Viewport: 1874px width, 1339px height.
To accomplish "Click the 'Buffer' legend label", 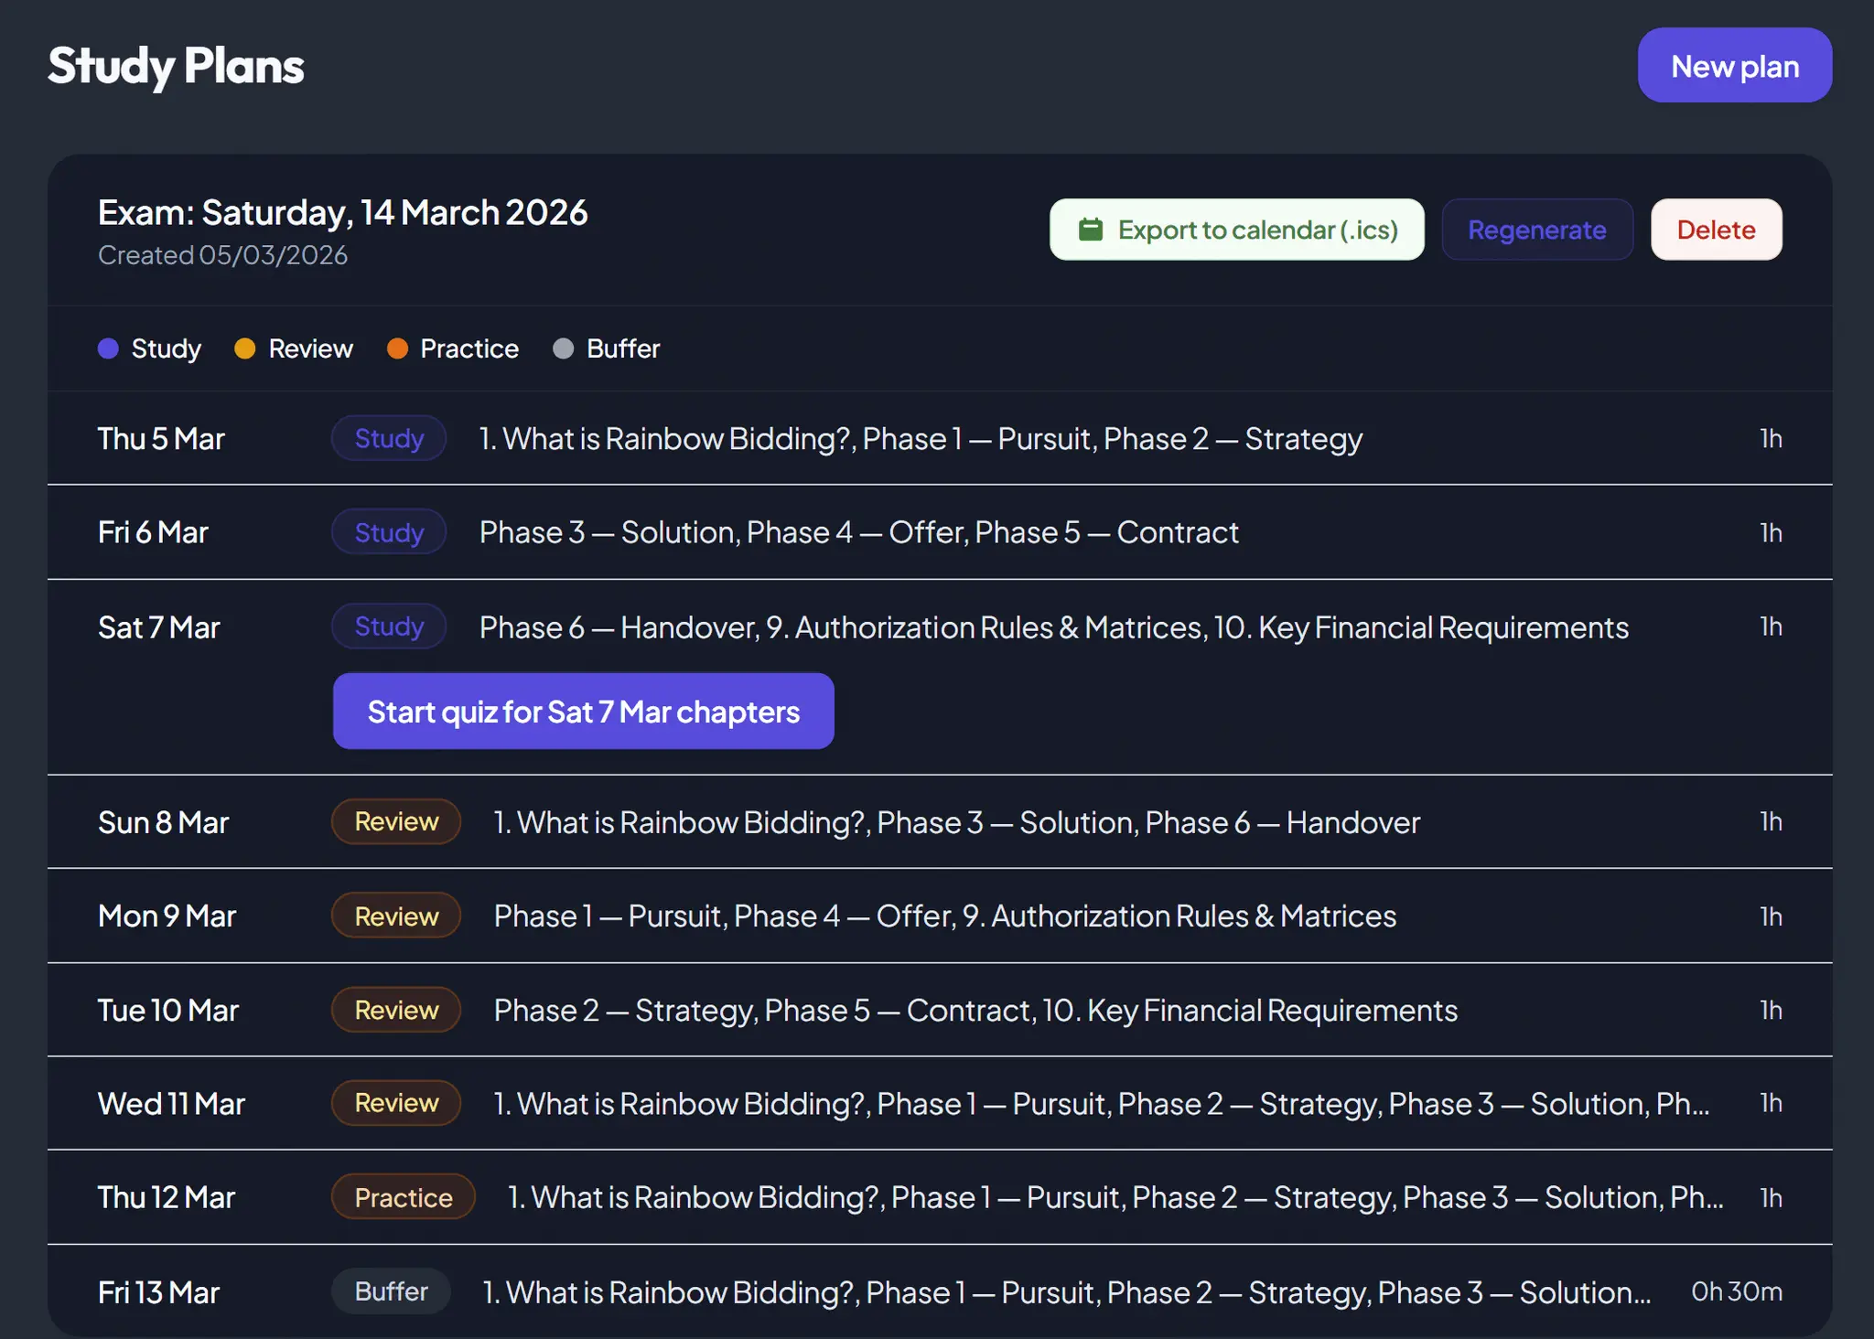I will [x=623, y=348].
